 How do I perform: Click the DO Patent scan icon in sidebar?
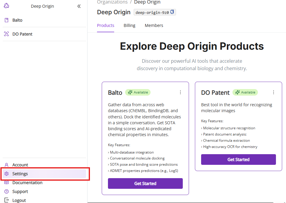pyautogui.click(x=7, y=34)
